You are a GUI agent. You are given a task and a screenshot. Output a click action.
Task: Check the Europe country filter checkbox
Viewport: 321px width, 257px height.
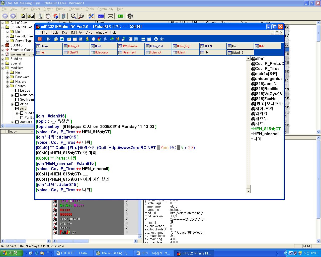17,91
